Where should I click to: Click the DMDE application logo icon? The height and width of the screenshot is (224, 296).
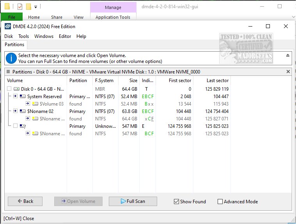point(8,26)
